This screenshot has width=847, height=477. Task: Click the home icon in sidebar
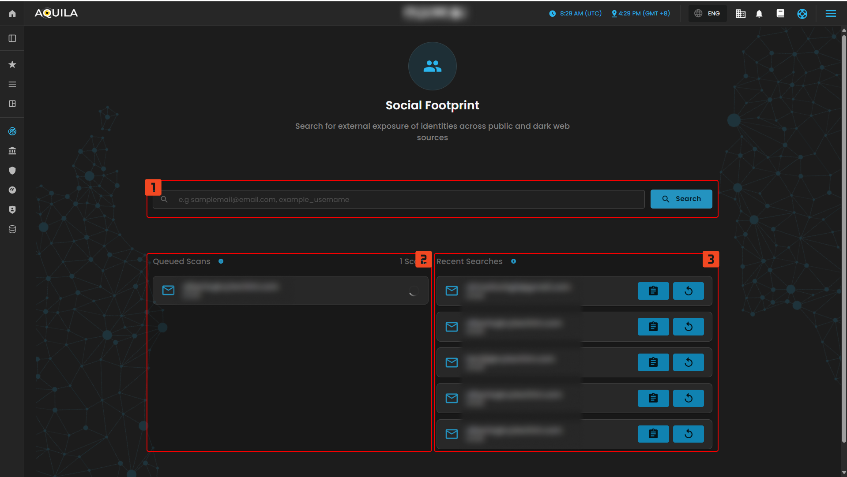pos(12,14)
